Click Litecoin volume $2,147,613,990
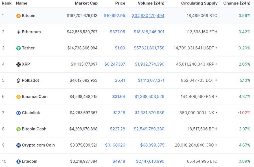 (x=150, y=161)
